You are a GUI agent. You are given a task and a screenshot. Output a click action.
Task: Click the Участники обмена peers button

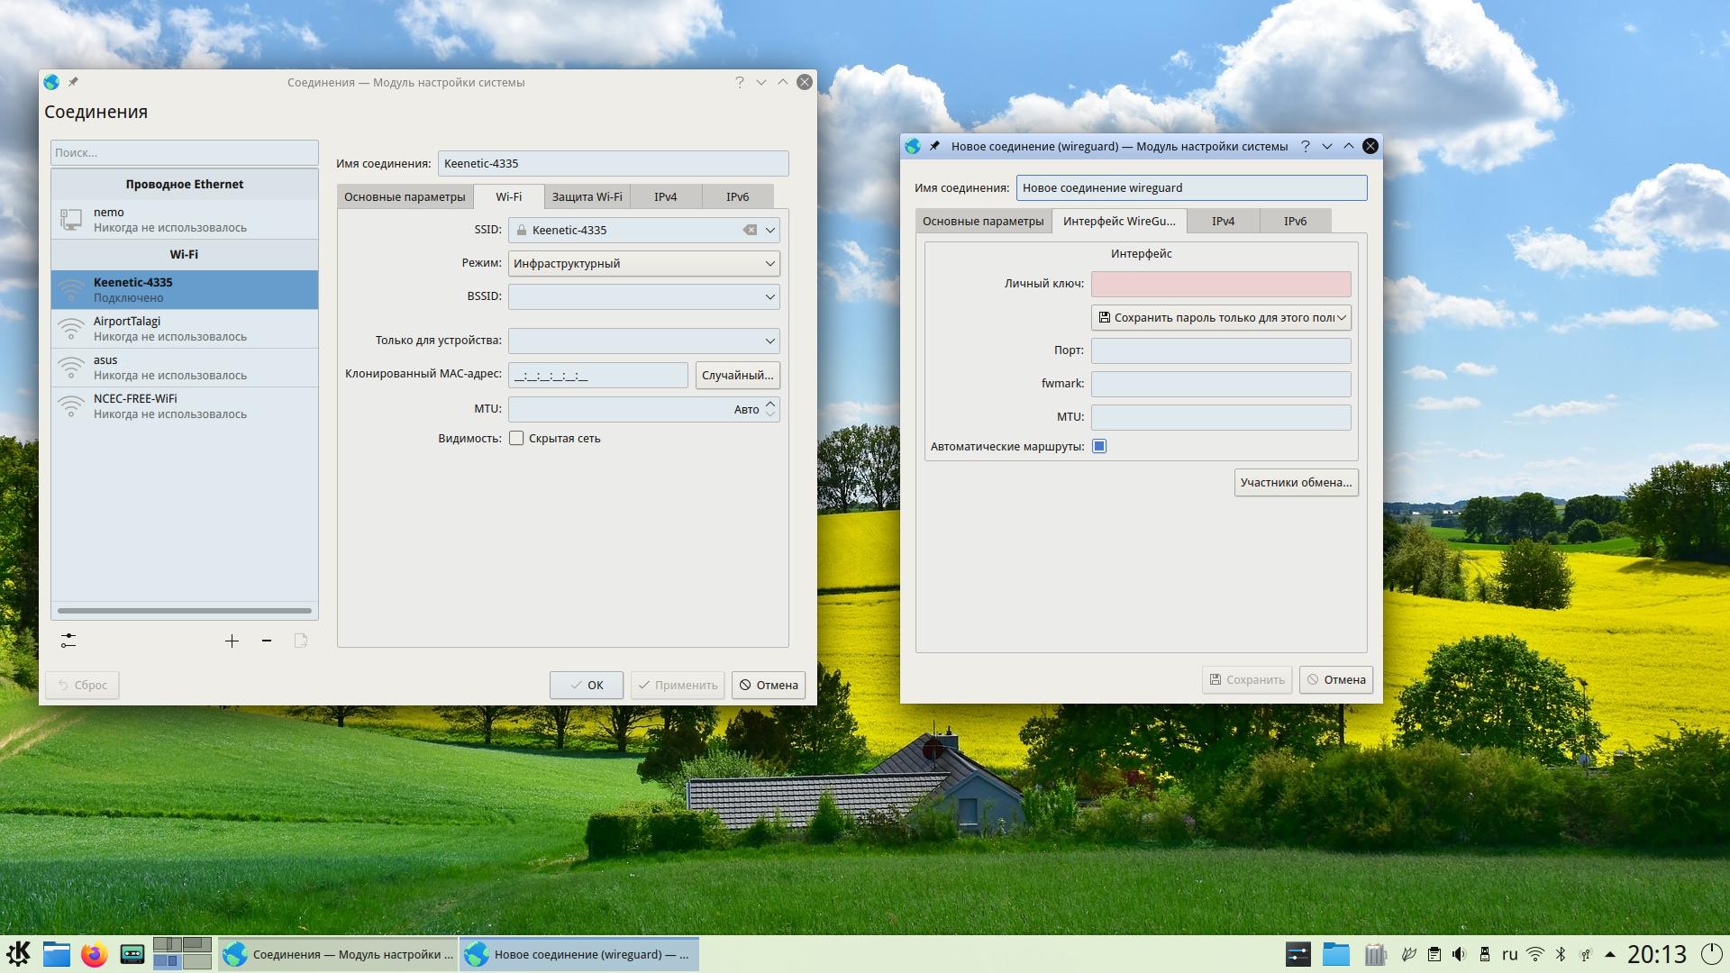click(x=1296, y=482)
